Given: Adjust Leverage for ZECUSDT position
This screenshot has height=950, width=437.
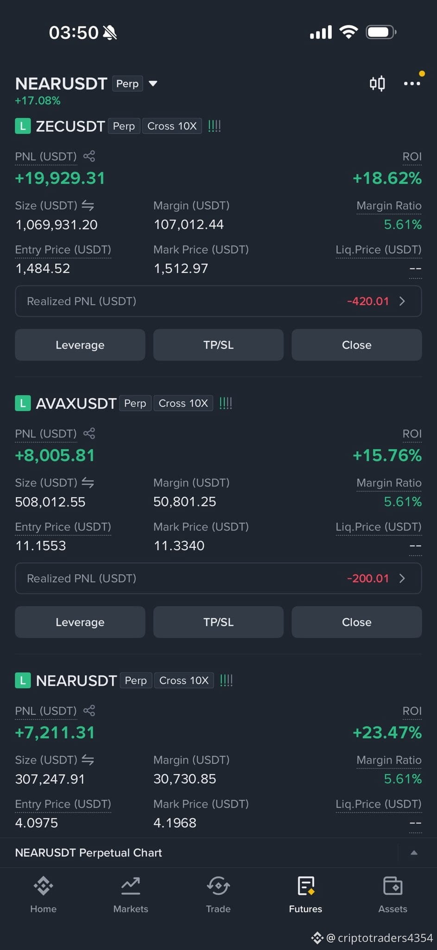Looking at the screenshot, I should (x=80, y=345).
